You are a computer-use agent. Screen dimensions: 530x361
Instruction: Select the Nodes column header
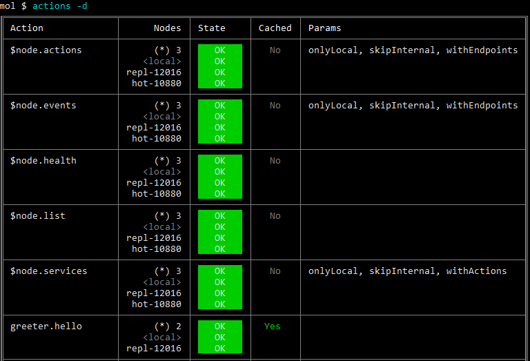point(167,28)
